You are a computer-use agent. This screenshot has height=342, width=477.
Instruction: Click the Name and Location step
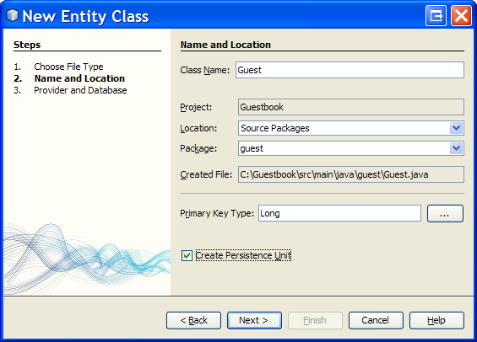tap(79, 78)
